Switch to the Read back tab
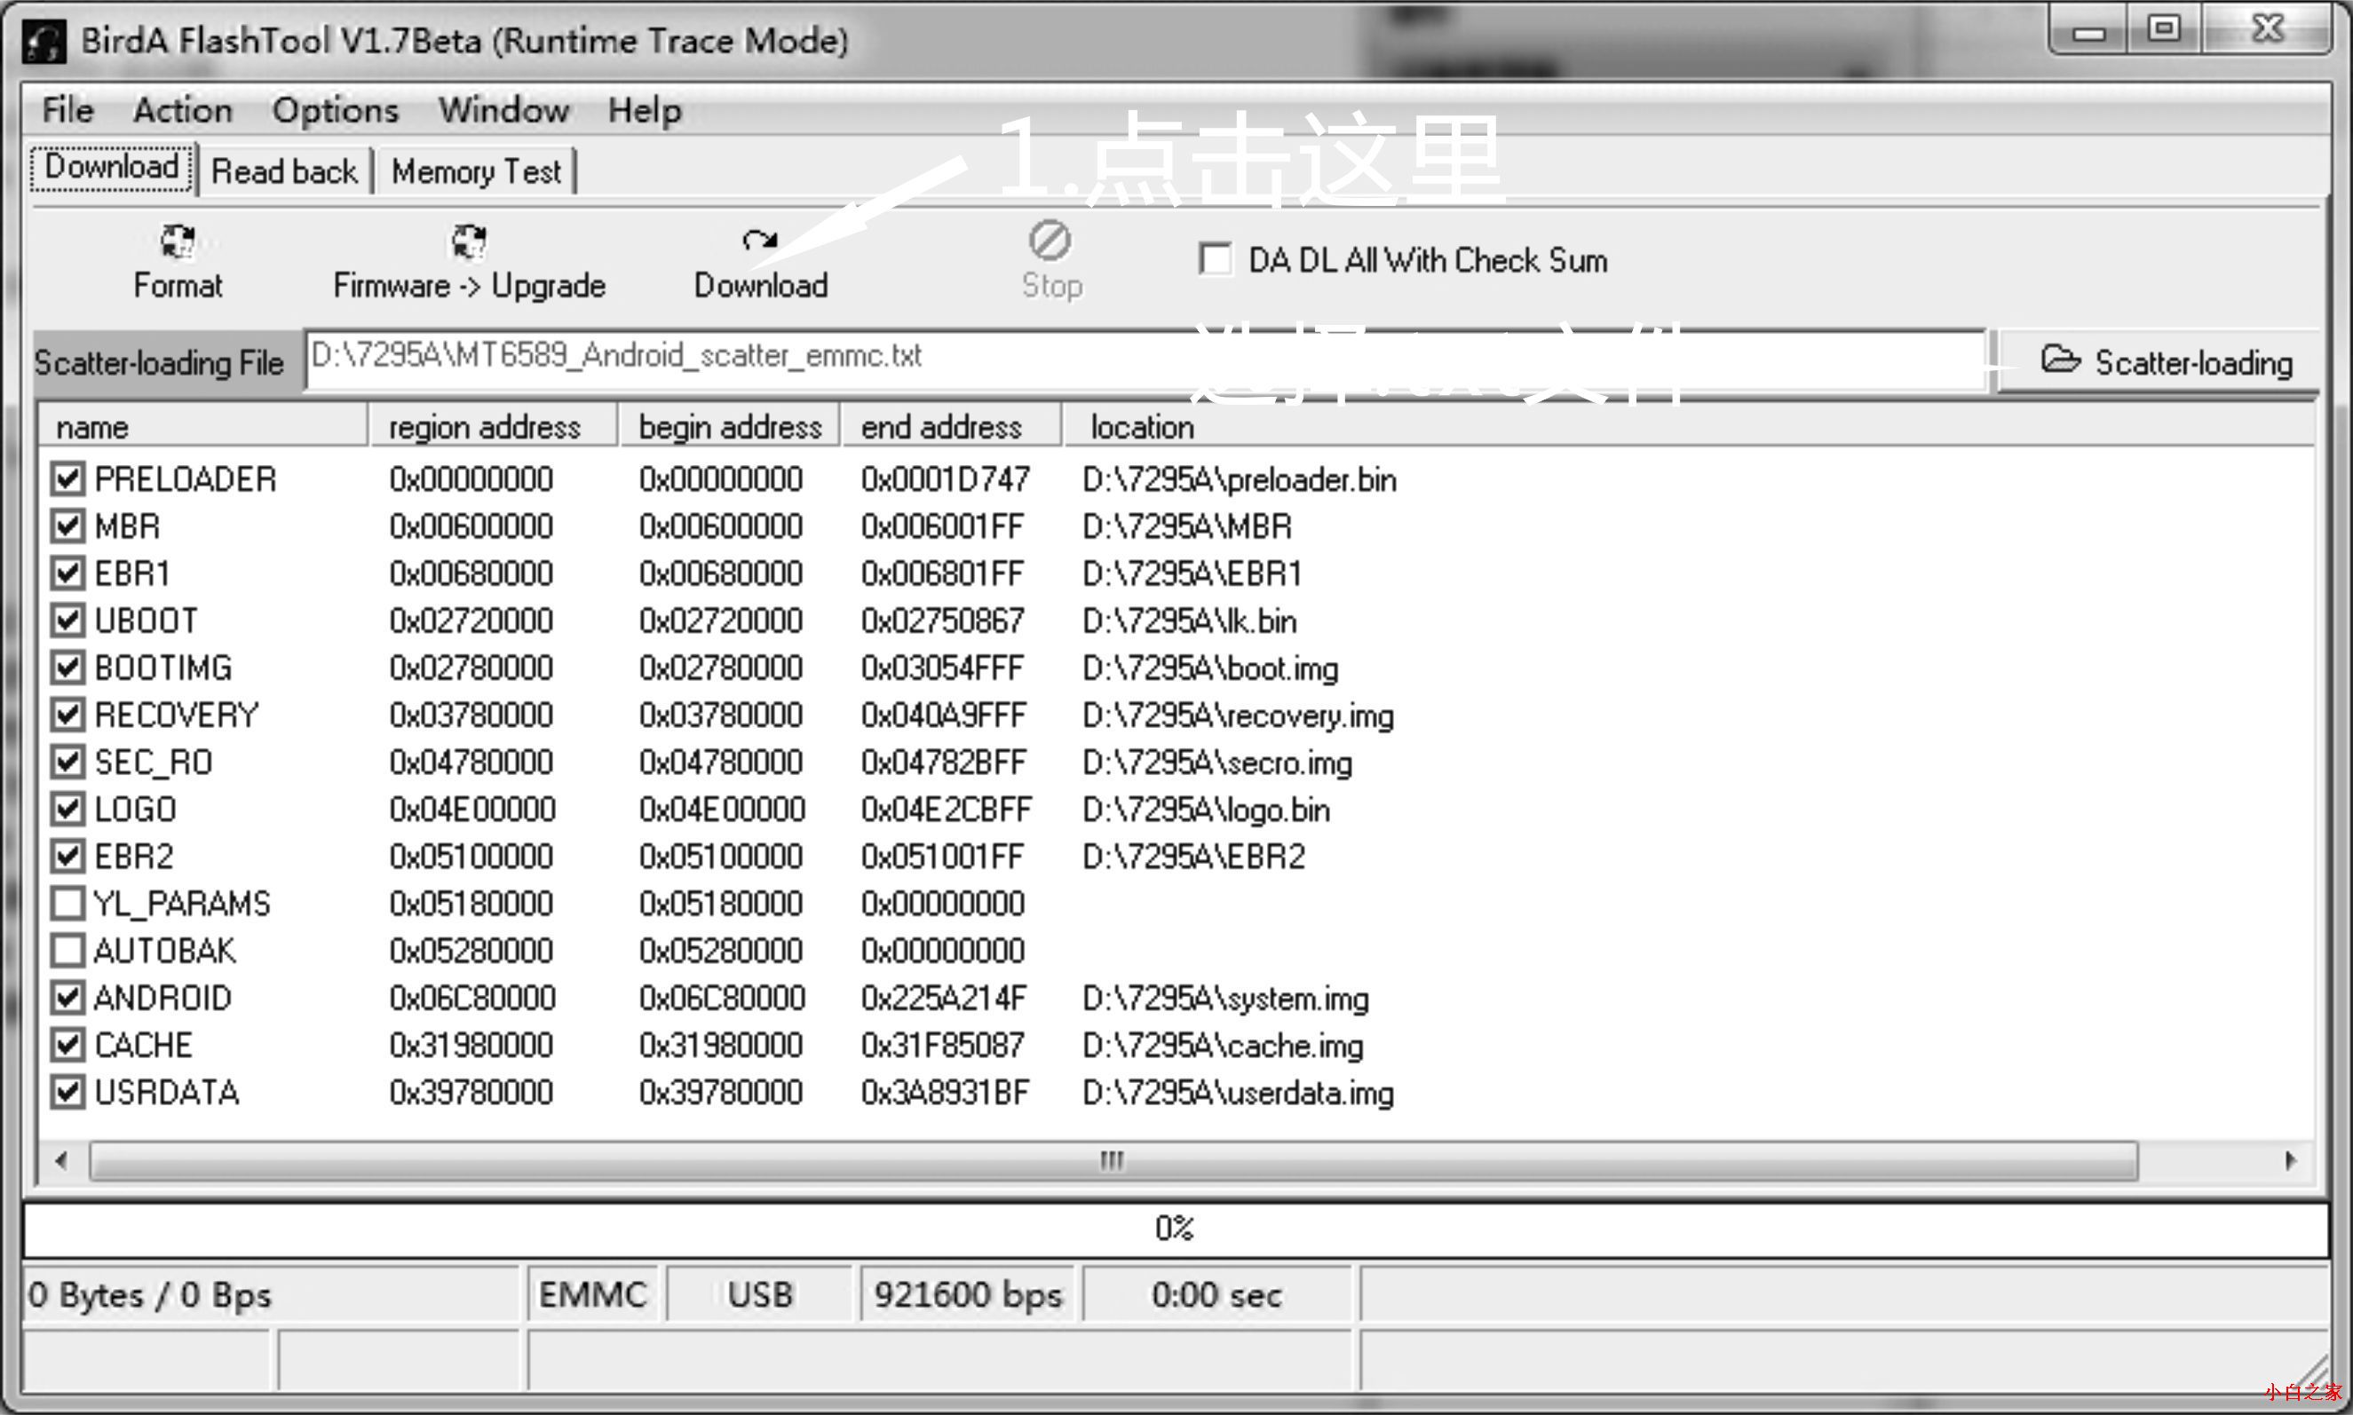Image resolution: width=2353 pixels, height=1415 pixels. coord(284,171)
